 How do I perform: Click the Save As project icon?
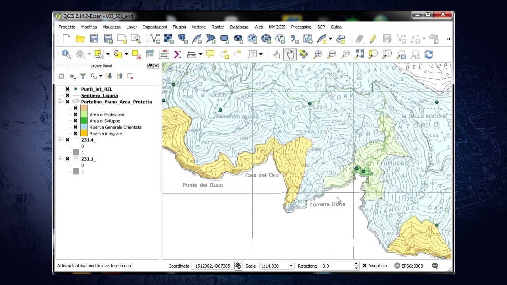click(108, 39)
